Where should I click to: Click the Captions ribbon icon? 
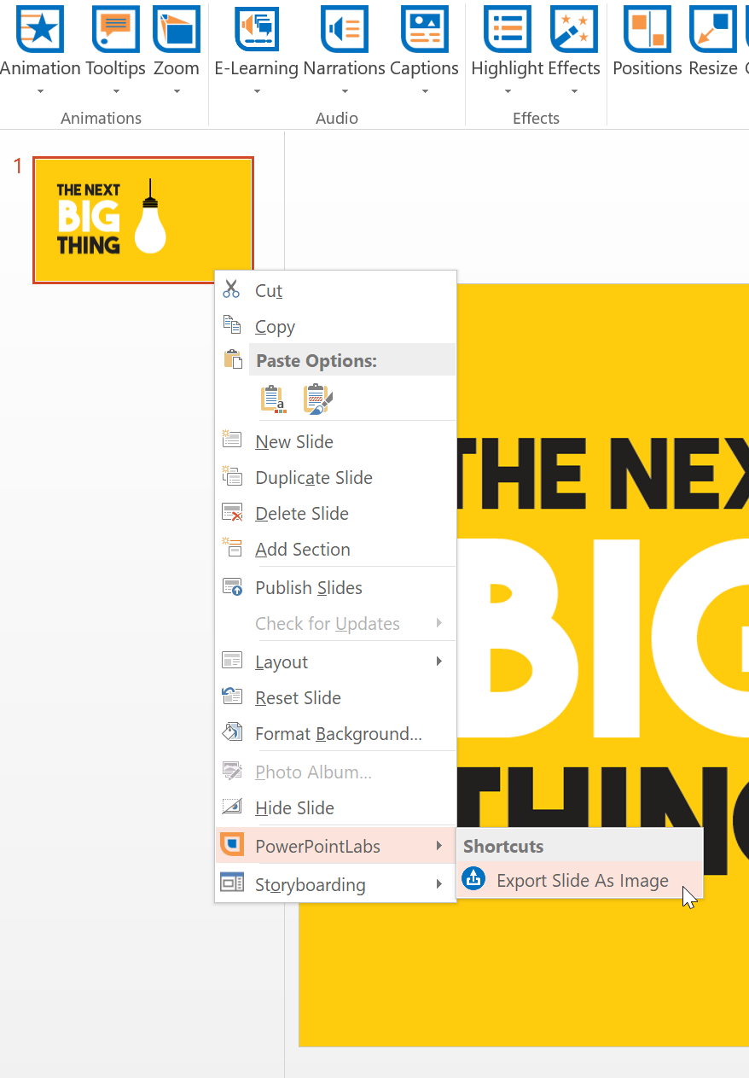[424, 29]
